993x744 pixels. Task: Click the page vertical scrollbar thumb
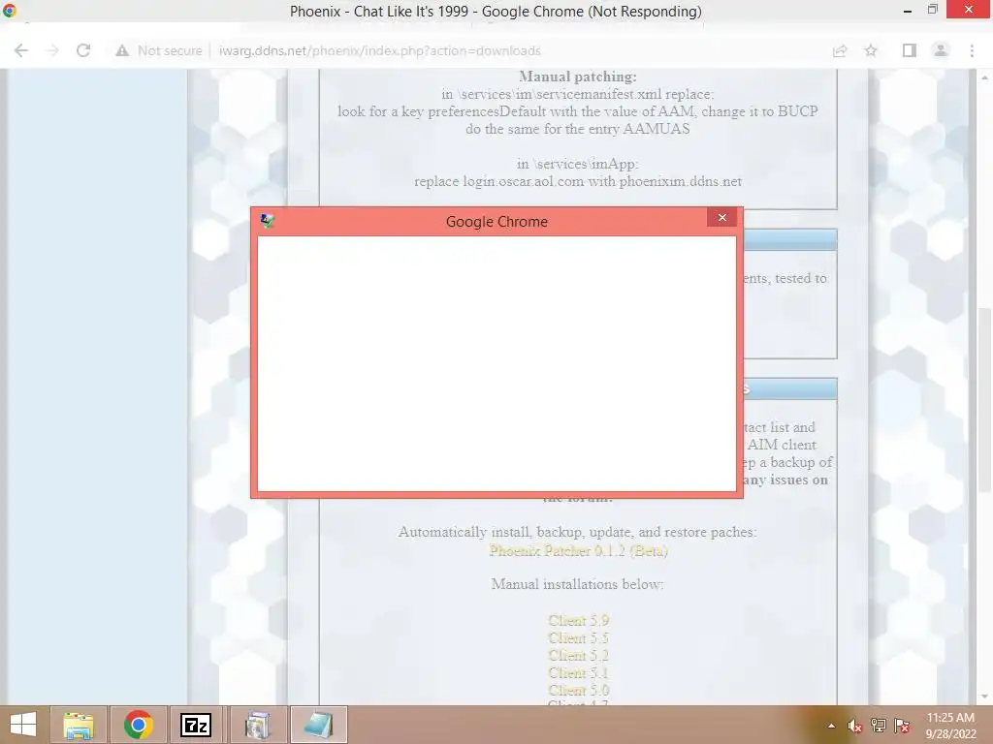coord(984,400)
